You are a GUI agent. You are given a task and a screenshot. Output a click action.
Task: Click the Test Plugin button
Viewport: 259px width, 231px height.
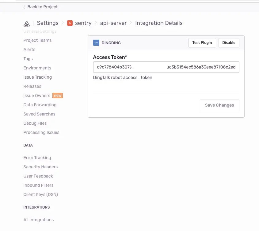(x=202, y=43)
